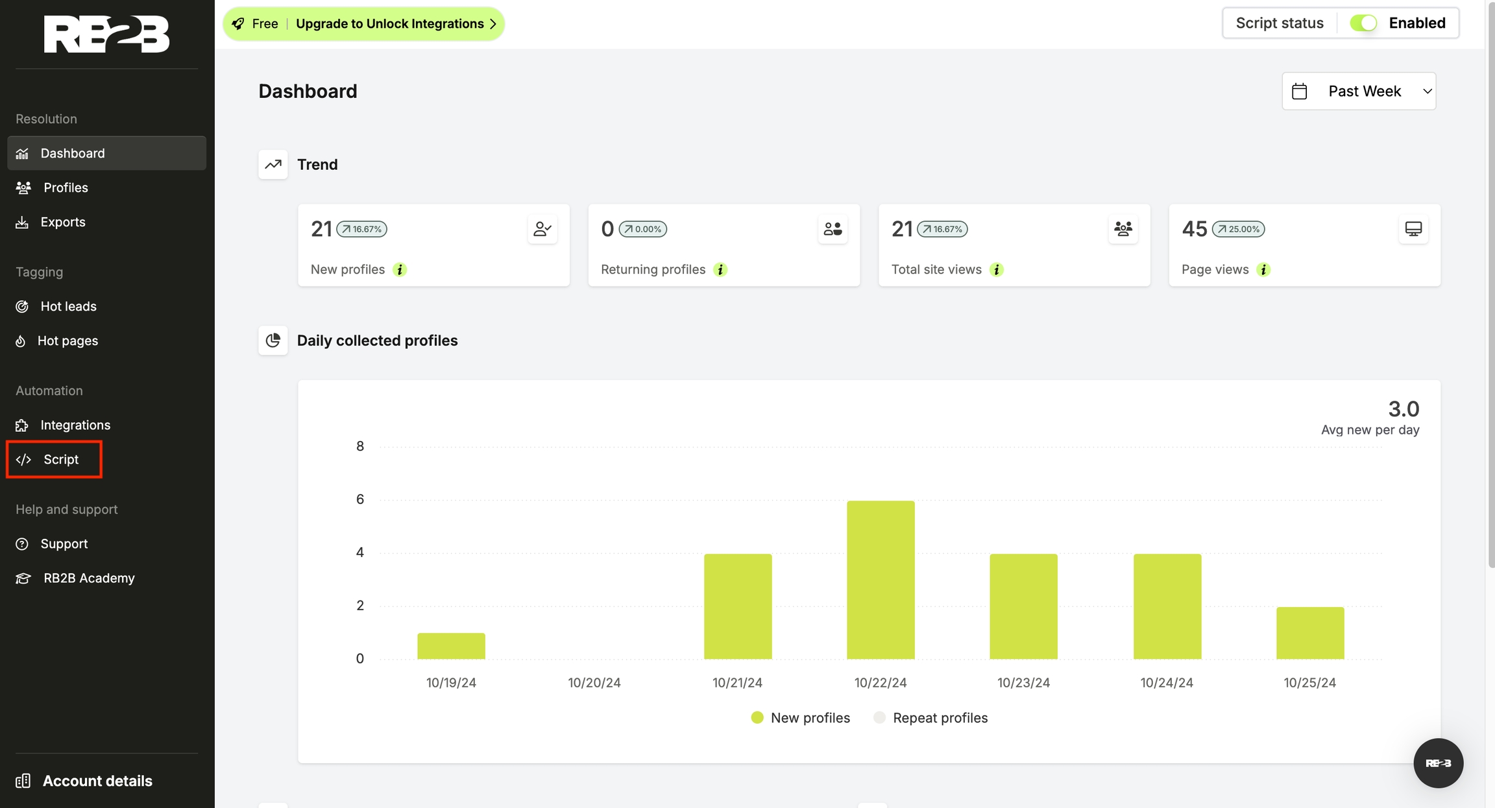
Task: Go to Hot leads section
Action: 68,307
